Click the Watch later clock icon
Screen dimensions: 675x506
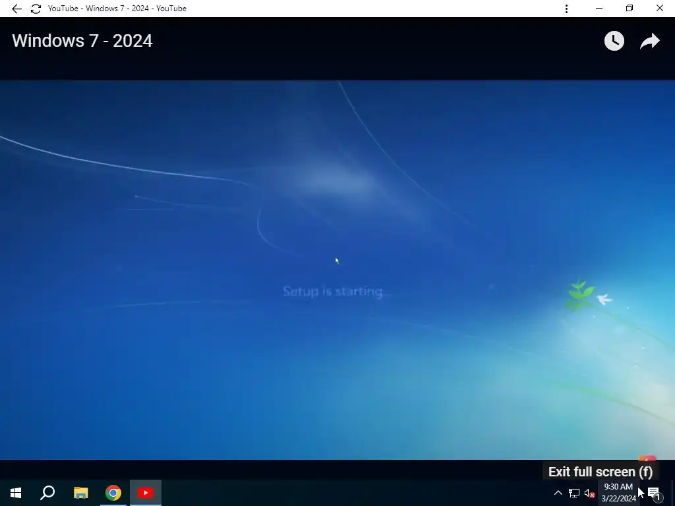pos(614,41)
